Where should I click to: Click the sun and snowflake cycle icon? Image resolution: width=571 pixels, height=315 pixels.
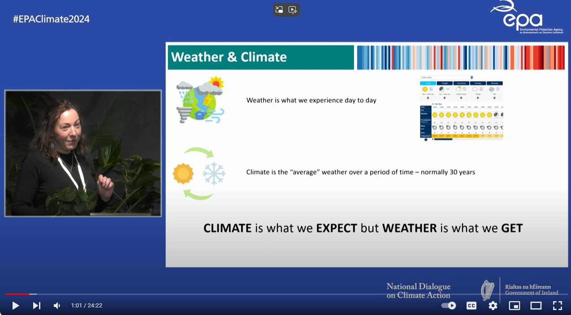click(199, 174)
